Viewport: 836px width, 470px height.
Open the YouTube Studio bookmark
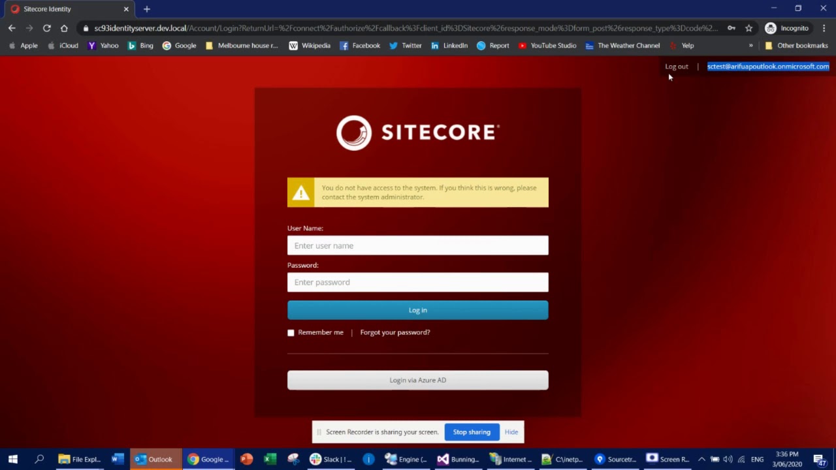click(547, 46)
